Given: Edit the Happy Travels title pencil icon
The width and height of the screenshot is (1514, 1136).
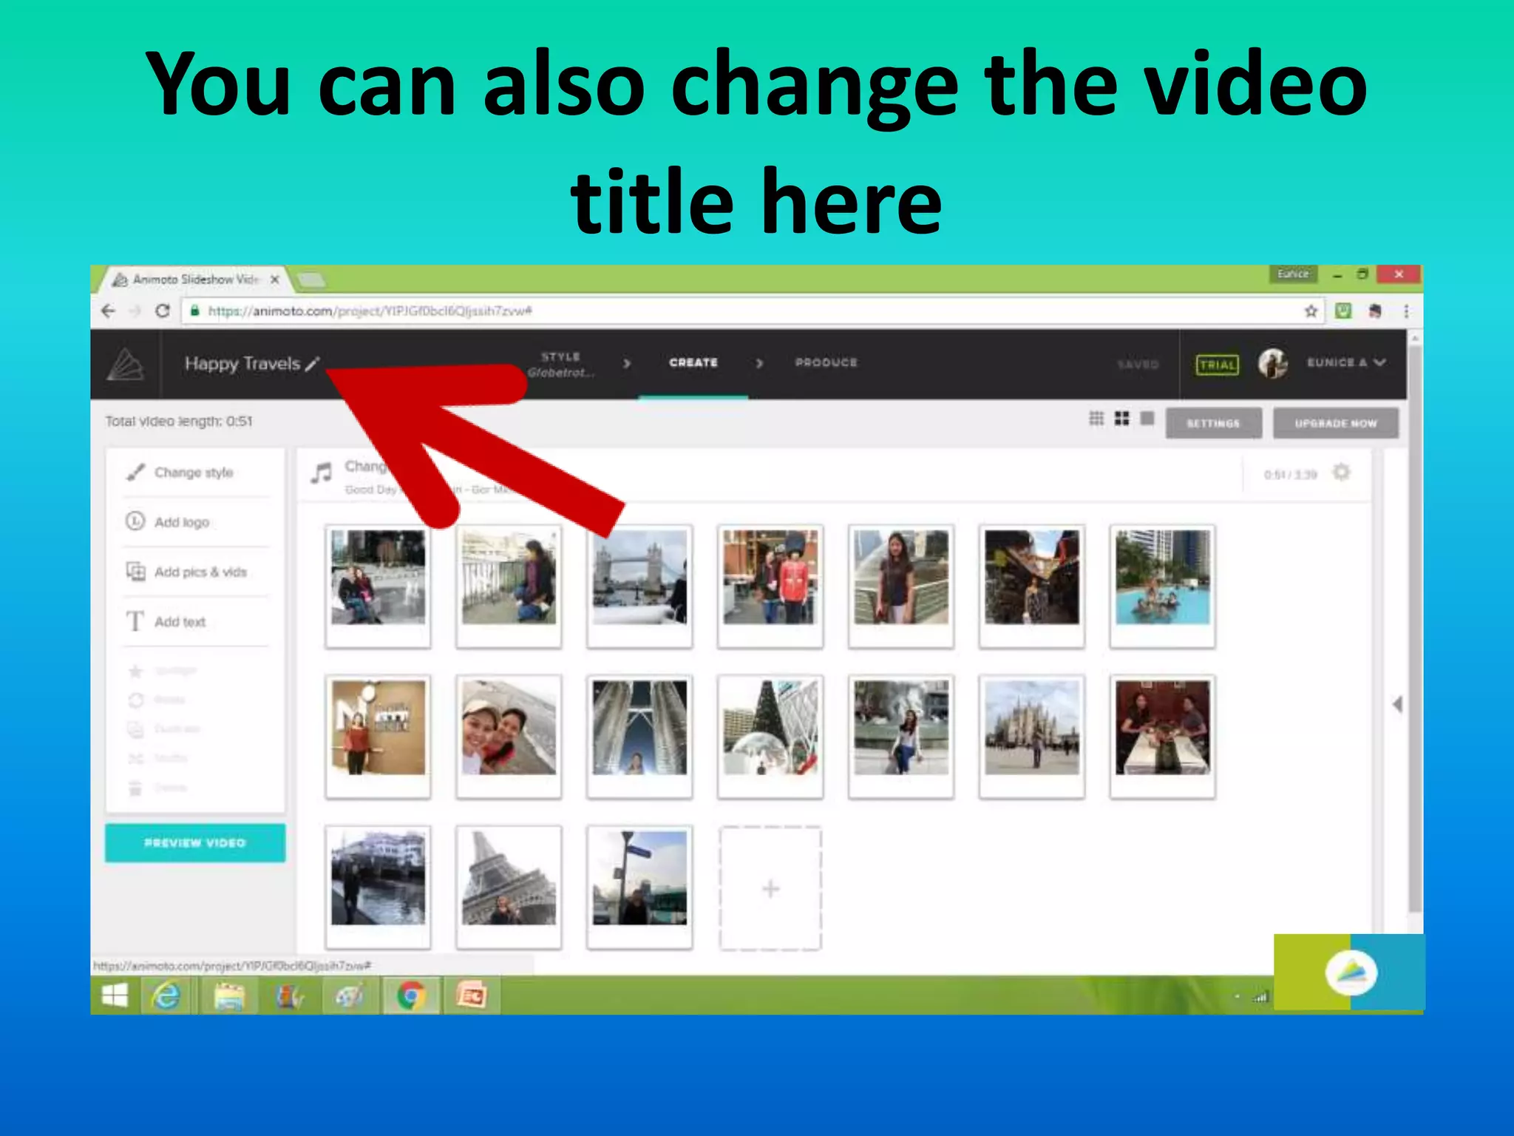Looking at the screenshot, I should tap(313, 363).
